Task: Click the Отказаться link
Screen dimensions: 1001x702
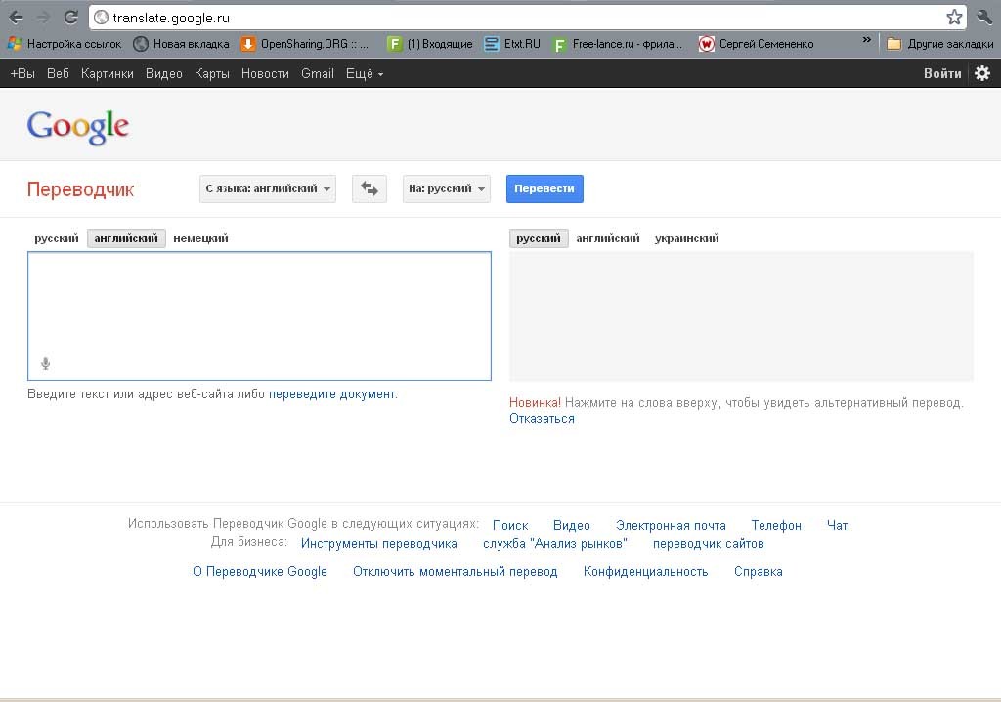Action: coord(542,419)
